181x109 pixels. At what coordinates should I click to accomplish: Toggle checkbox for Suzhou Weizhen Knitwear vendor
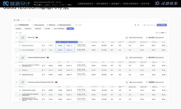17,58
